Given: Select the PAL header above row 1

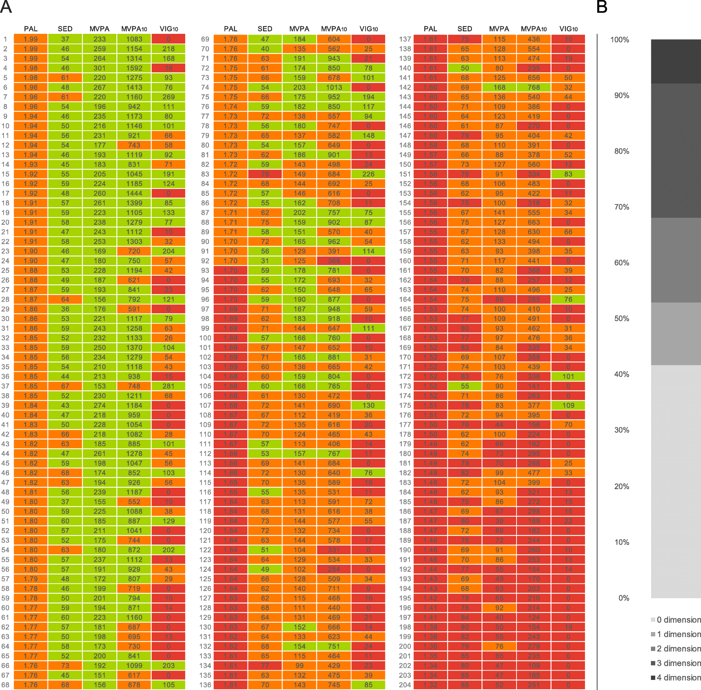Looking at the screenshot, I should tap(31, 29).
